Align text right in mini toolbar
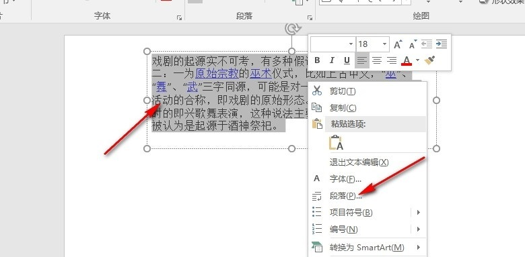The width and height of the screenshot is (525, 257). 392,60
